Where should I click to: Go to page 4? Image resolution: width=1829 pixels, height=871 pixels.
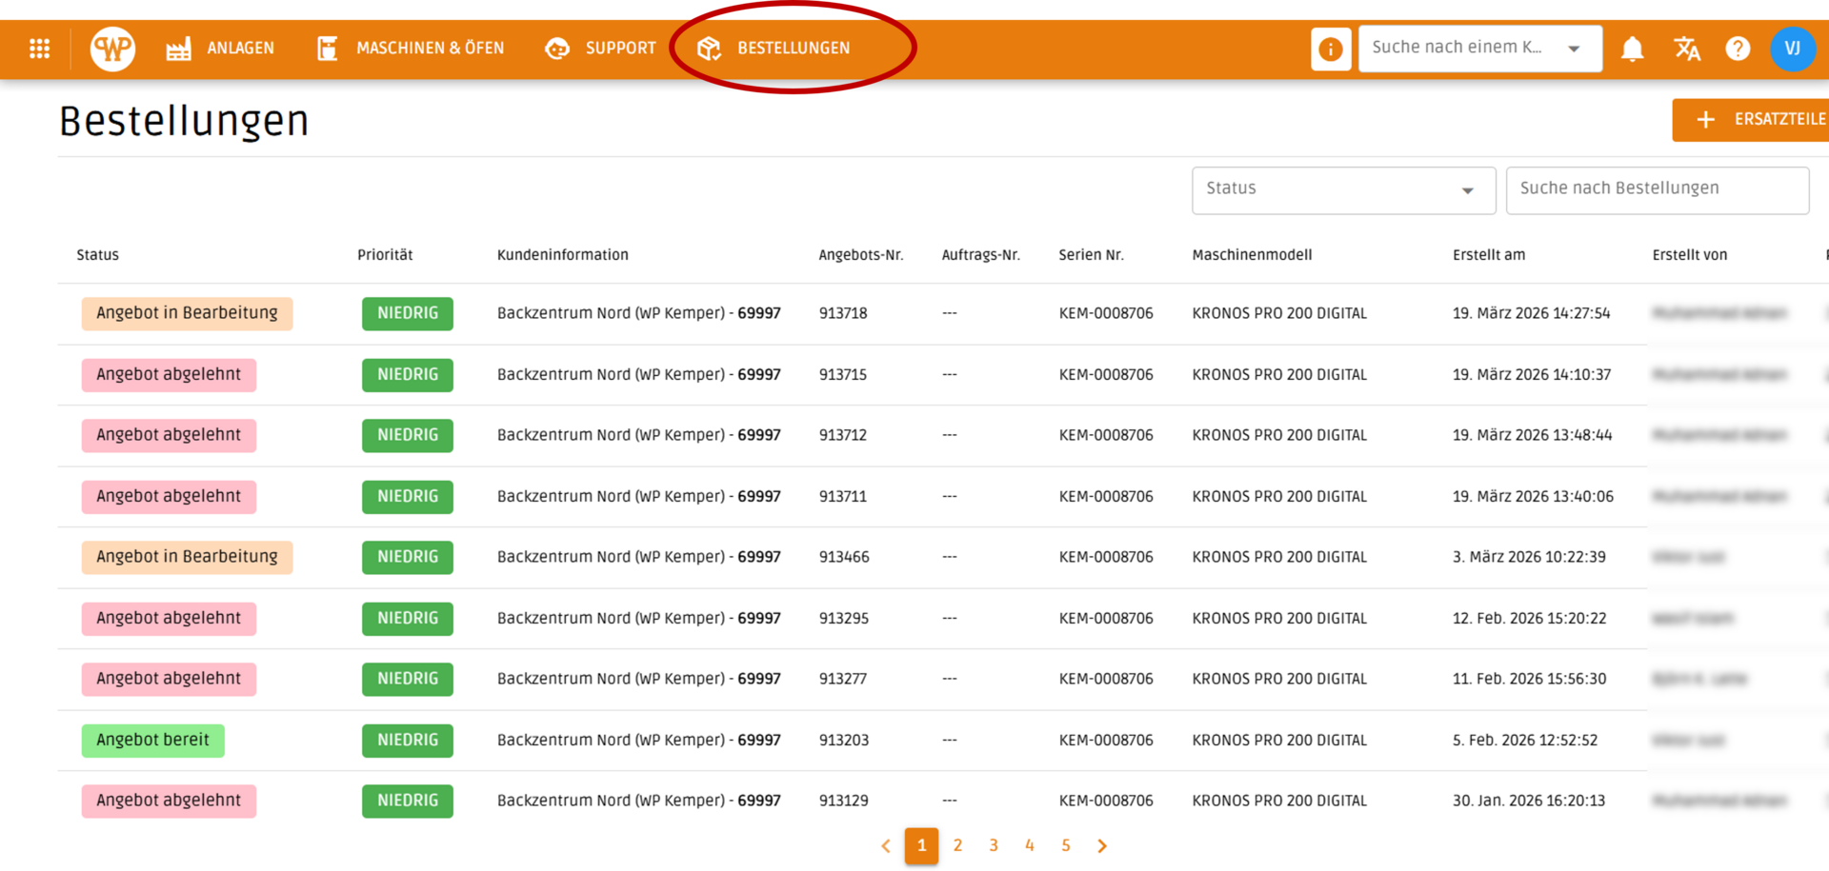pyautogui.click(x=1030, y=845)
